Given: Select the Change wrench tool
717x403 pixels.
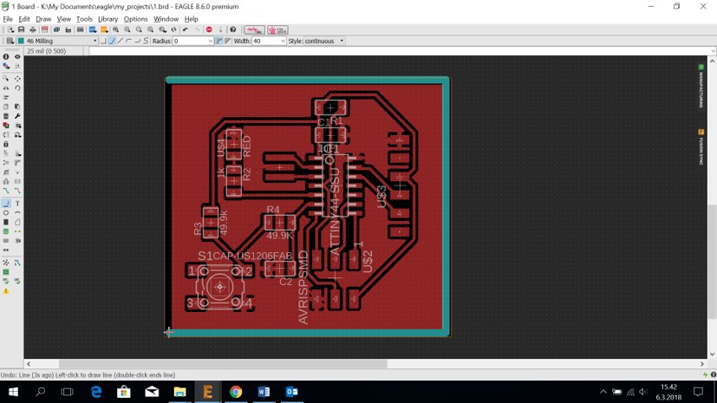Looking at the screenshot, I should pyautogui.click(x=17, y=116).
